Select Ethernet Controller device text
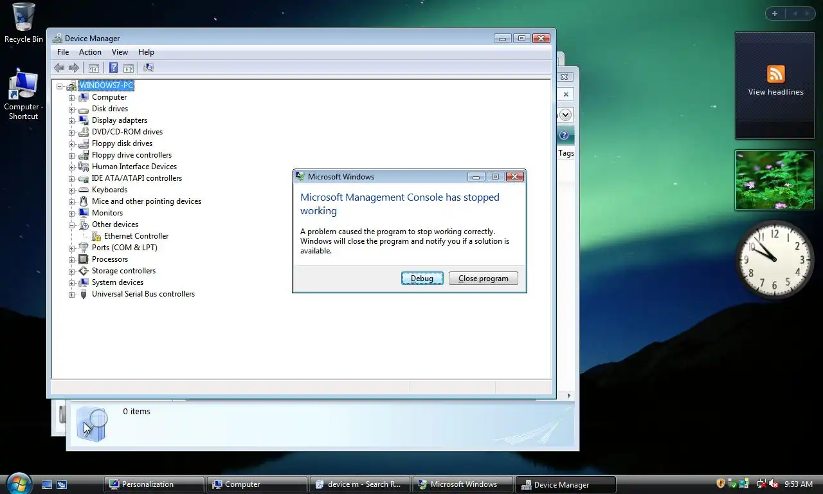Screen dimensions: 823x494 click(136, 236)
